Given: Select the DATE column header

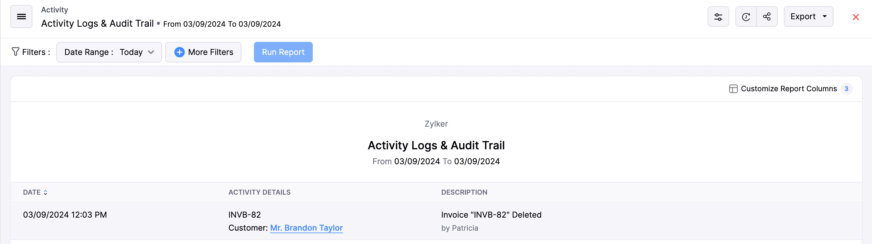Looking at the screenshot, I should click(x=32, y=192).
